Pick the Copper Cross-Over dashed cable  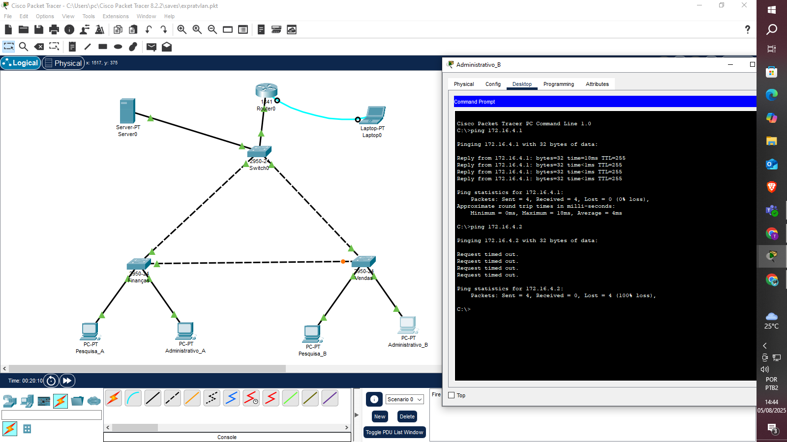(x=173, y=398)
